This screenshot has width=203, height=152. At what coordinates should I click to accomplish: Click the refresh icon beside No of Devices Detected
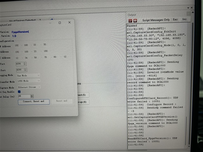tap(51, 19)
